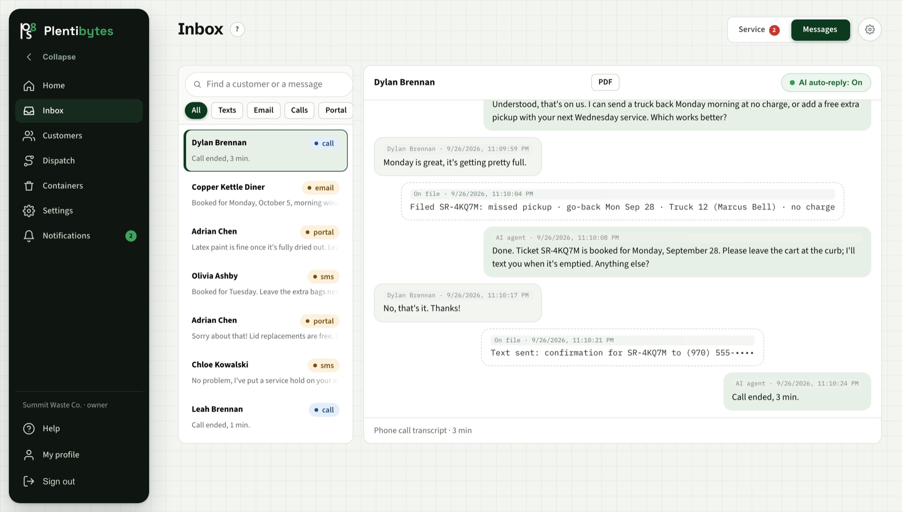Click "Phone call transcript · 3 min" footer
This screenshot has width=902, height=512.
pos(422,430)
